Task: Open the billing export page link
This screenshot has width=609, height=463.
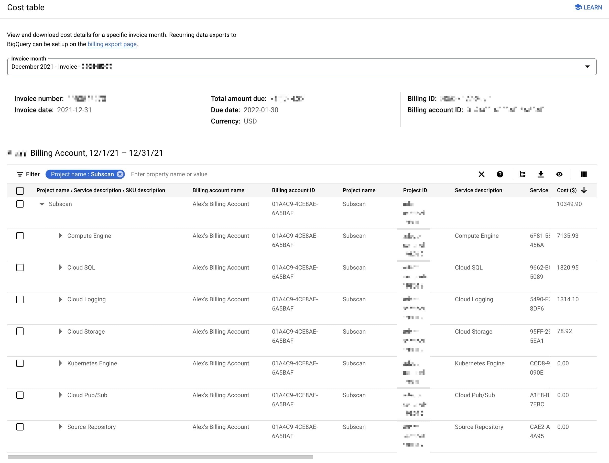Action: tap(112, 44)
